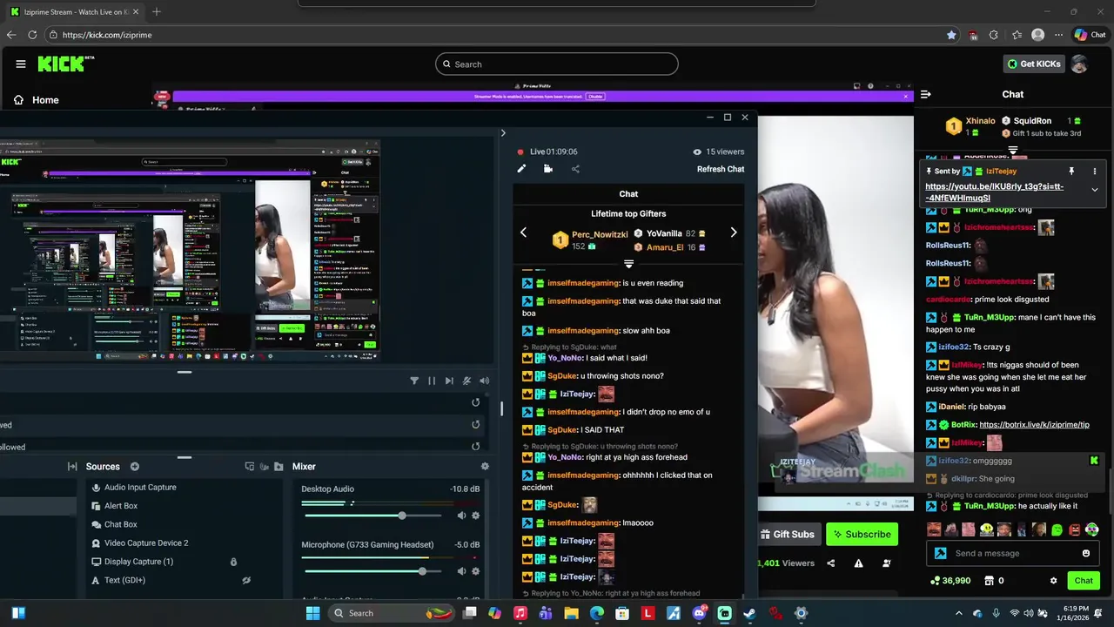This screenshot has height=627, width=1114.
Task: Show previous Lifetime top Gifters
Action: (x=523, y=233)
